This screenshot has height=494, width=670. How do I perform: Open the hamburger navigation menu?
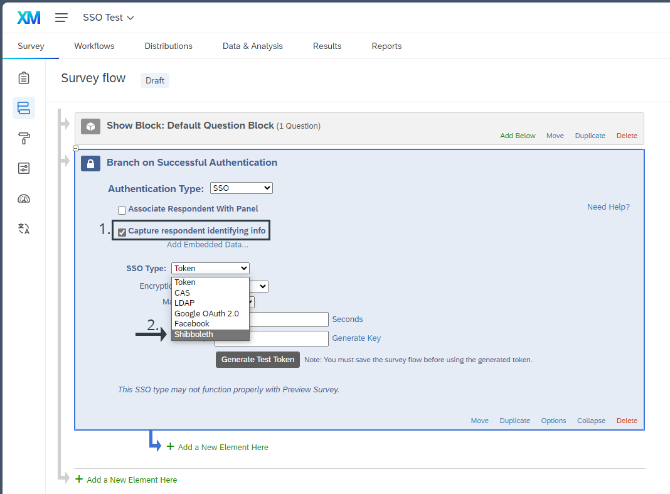[61, 18]
